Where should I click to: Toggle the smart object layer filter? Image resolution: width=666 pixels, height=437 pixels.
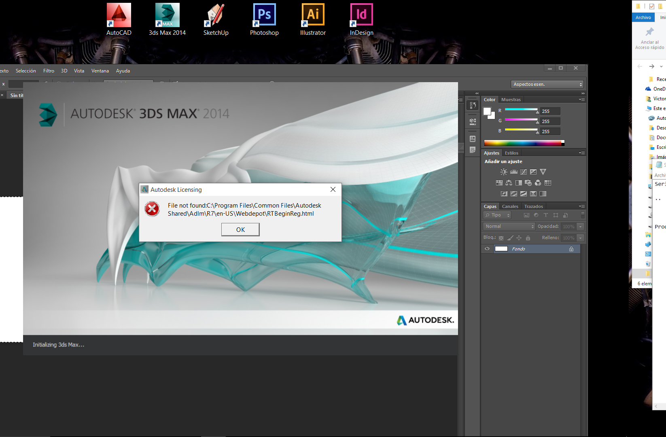click(x=565, y=215)
